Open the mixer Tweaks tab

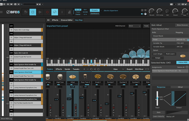click(76, 69)
